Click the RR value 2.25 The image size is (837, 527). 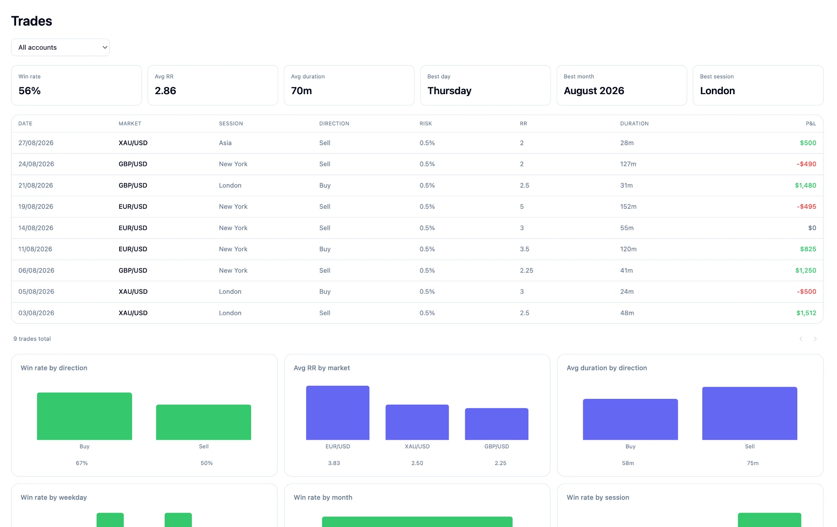point(527,270)
